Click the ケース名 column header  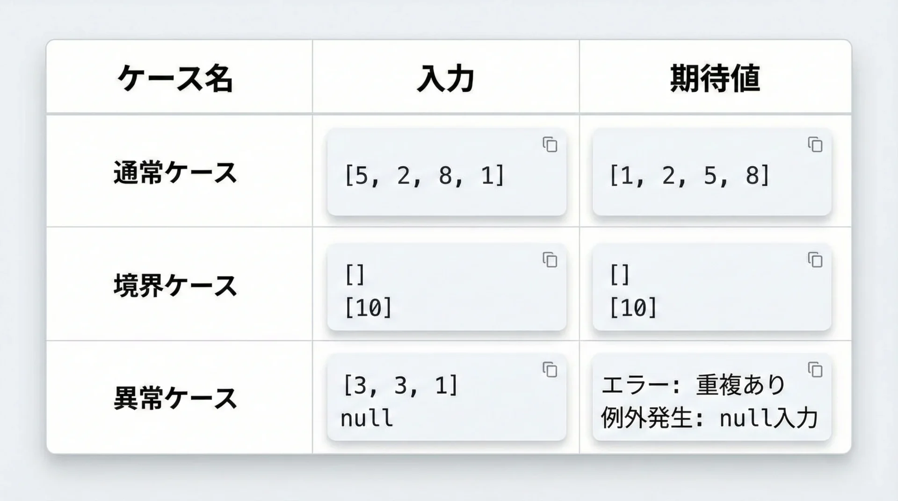pos(175,79)
